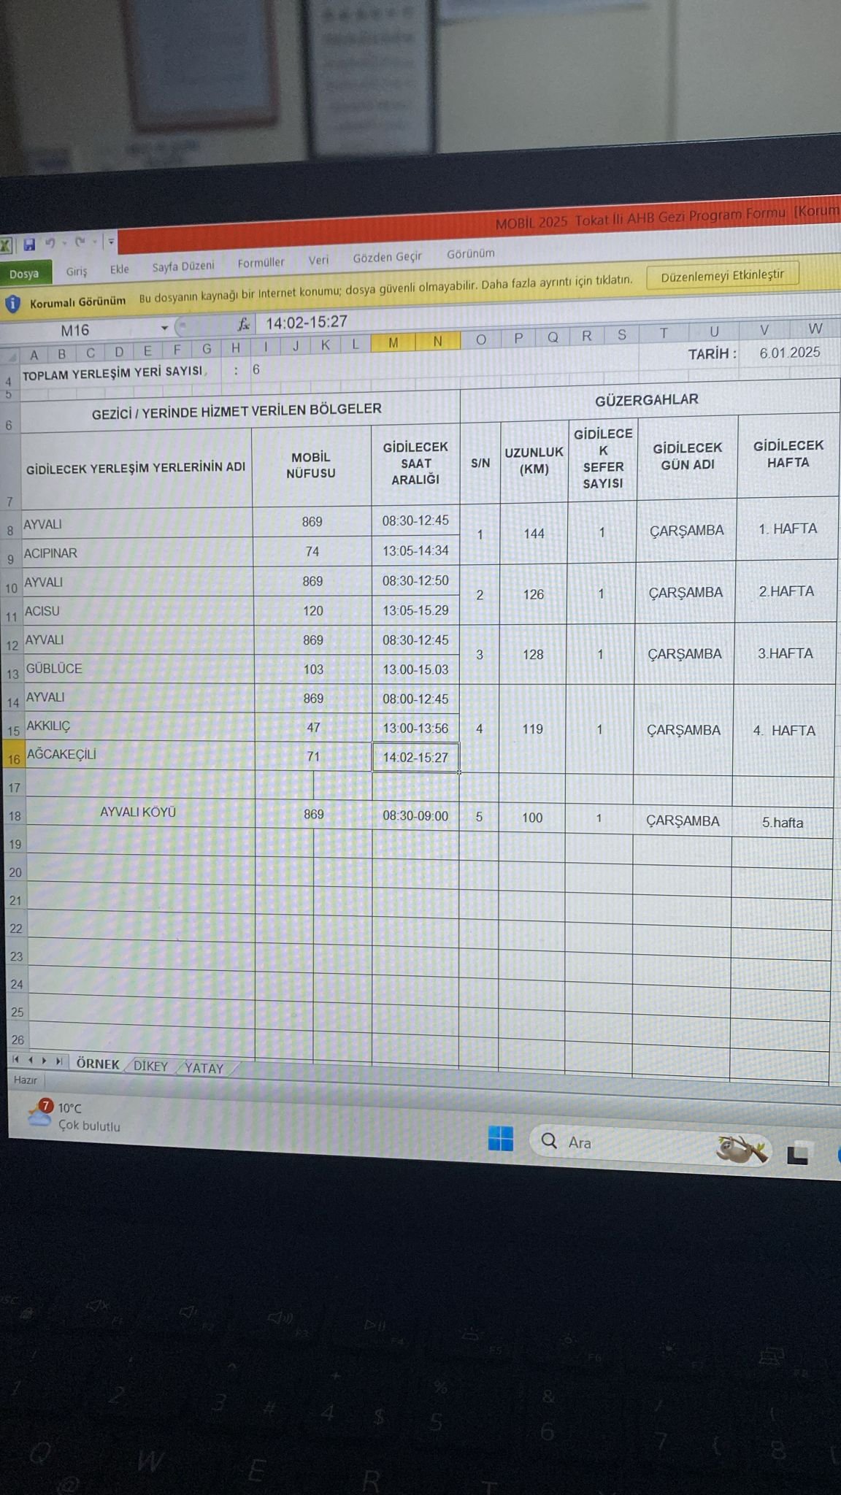Click the Task View icon on taskbar
This screenshot has height=1495, width=841.
click(797, 1154)
